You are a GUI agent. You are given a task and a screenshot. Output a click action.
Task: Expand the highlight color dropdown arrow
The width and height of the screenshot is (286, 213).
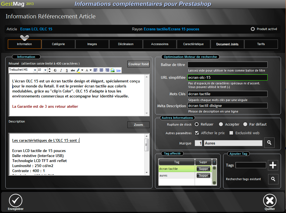[x=82, y=70]
